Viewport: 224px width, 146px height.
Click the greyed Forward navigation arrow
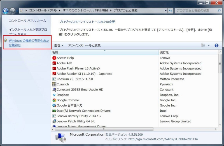pos(13,11)
